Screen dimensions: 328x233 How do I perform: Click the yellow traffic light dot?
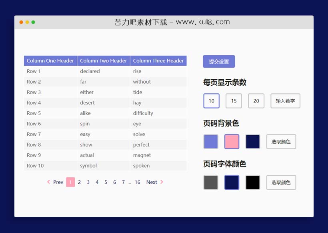tap(27, 23)
